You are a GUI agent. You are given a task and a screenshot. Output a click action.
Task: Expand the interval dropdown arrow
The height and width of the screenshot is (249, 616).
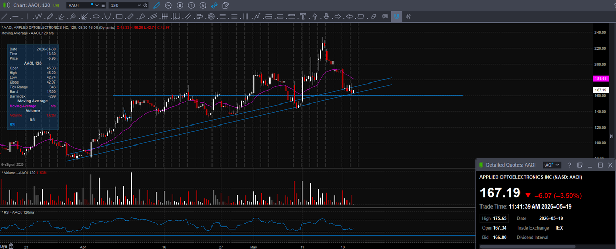coord(140,5)
